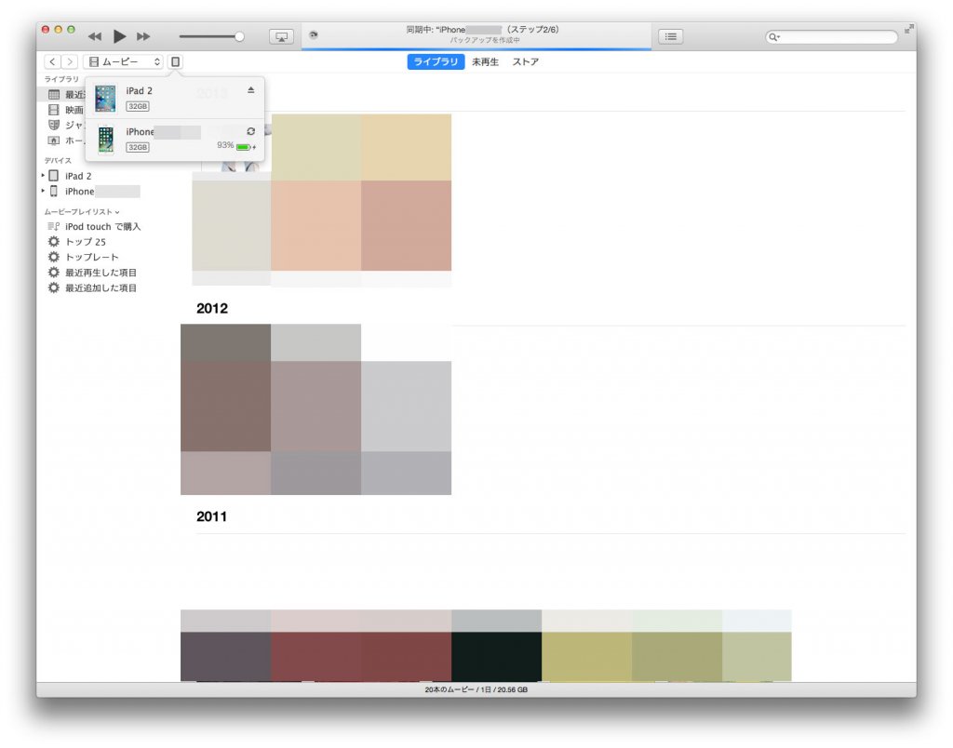The image size is (953, 748).
Task: Expand the iPad 2 device tree
Action: coord(43,176)
